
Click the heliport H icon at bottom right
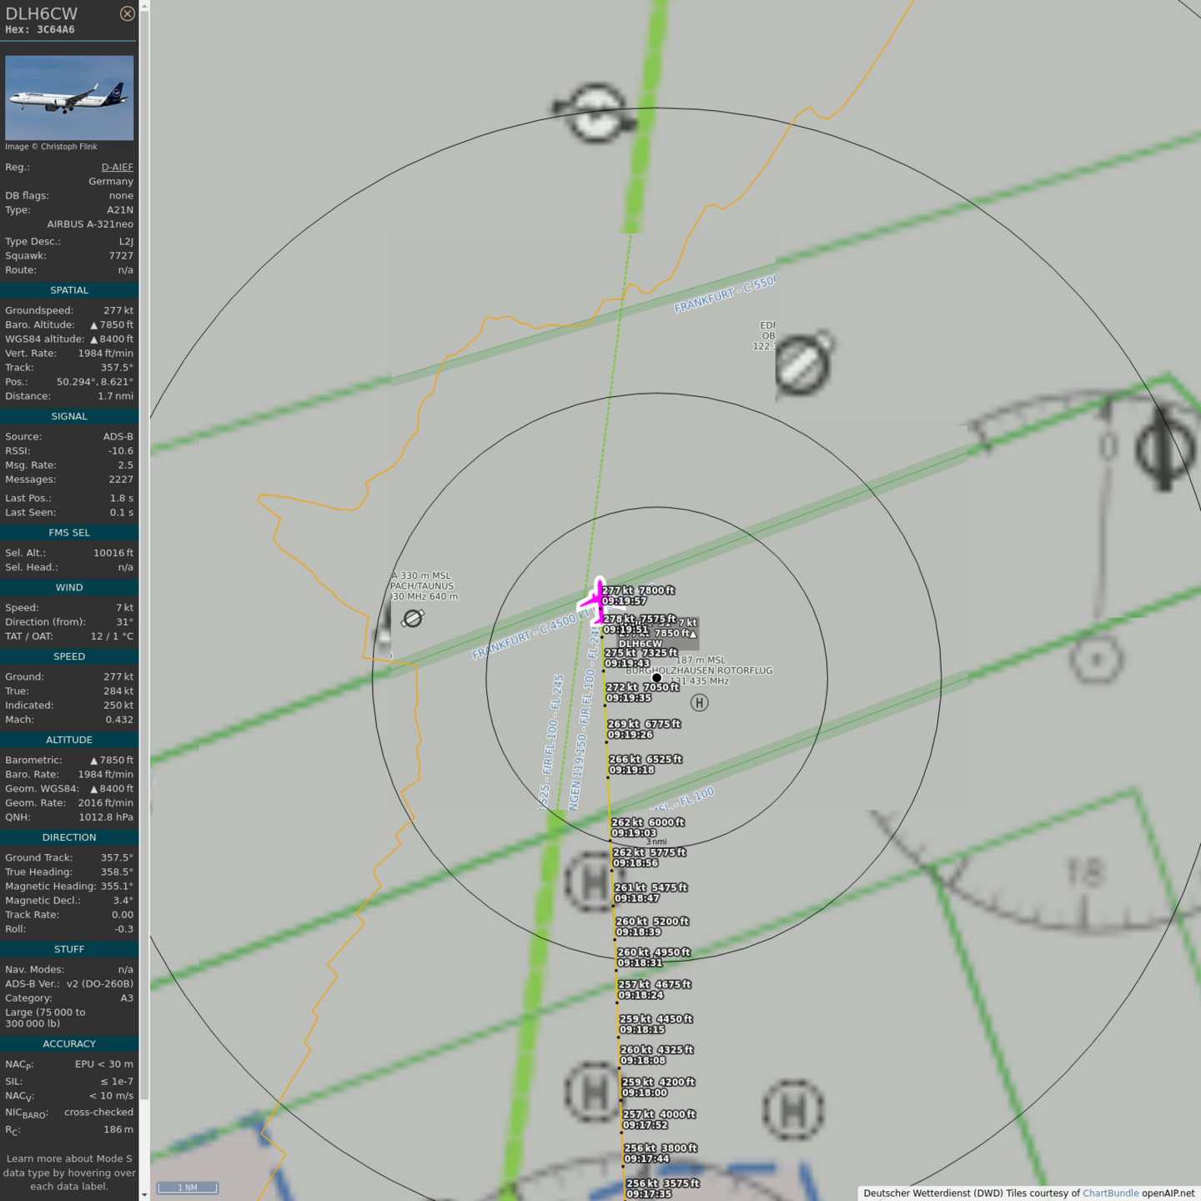coord(793,1109)
